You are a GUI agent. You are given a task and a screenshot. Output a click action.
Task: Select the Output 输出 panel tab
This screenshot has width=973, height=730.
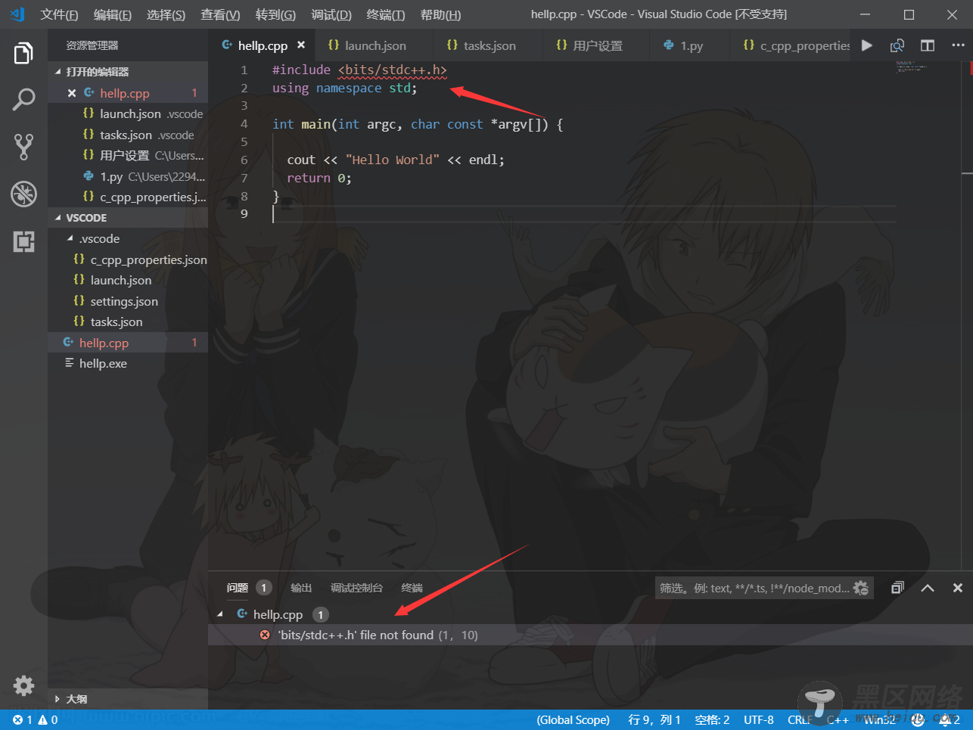301,588
